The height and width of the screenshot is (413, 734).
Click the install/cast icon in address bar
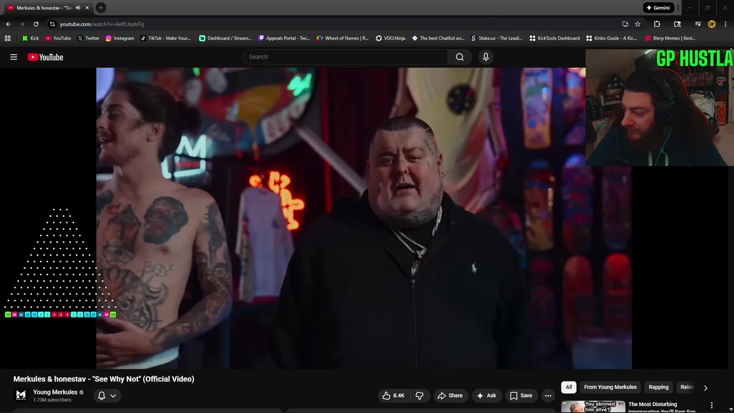(x=625, y=24)
